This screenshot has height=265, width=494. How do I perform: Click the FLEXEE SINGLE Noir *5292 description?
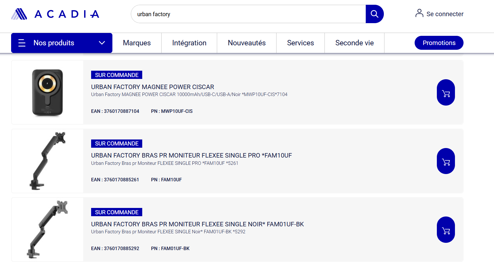(168, 232)
